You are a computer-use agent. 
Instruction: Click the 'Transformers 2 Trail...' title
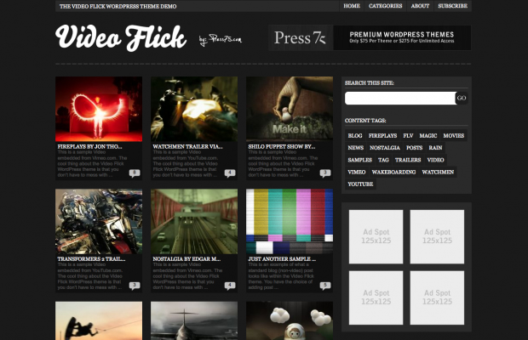pos(91,259)
